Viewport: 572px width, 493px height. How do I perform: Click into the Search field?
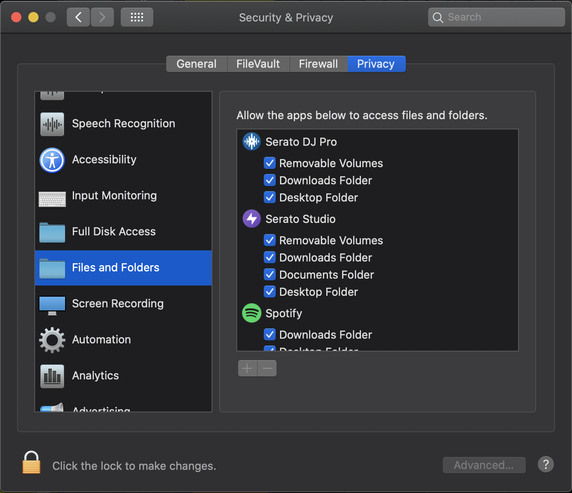[x=497, y=17]
